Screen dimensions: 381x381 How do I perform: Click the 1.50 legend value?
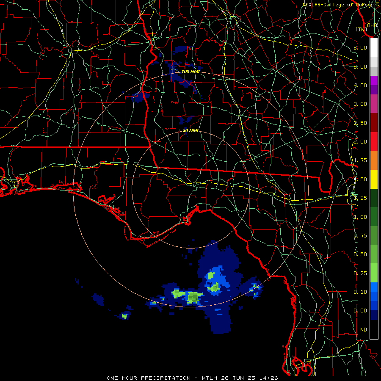pyautogui.click(x=360, y=179)
